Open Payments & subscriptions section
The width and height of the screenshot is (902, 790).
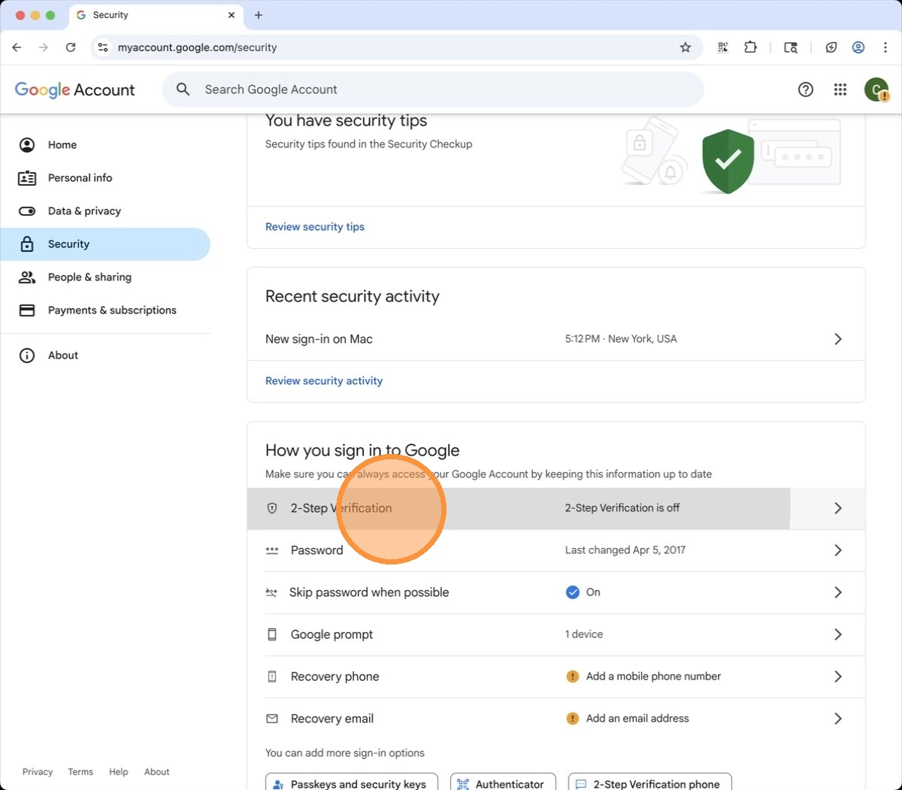(x=105, y=310)
